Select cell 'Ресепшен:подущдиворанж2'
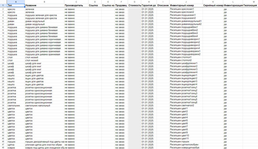 pyautogui.click(x=186, y=54)
